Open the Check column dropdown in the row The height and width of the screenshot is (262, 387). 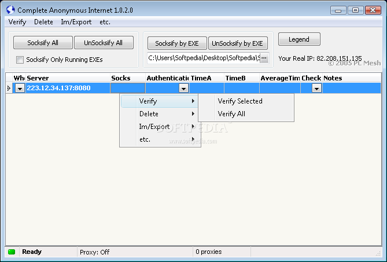pyautogui.click(x=316, y=88)
